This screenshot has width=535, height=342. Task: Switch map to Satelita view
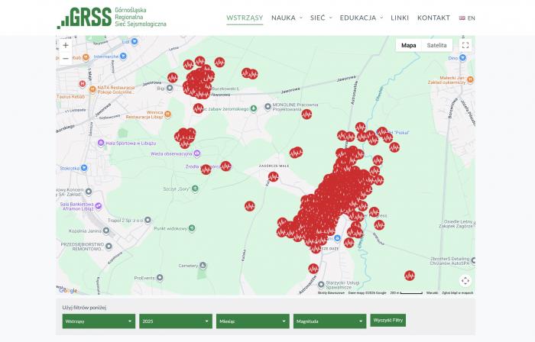pos(436,45)
